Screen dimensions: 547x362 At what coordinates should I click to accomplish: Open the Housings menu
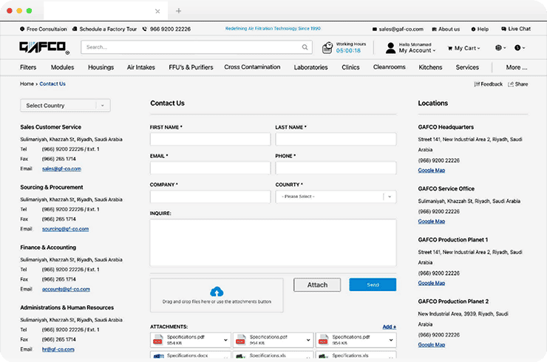pyautogui.click(x=101, y=67)
